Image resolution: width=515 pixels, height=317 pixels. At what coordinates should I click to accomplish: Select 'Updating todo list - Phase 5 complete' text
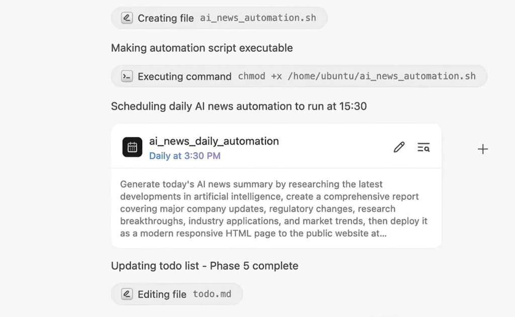(x=205, y=266)
